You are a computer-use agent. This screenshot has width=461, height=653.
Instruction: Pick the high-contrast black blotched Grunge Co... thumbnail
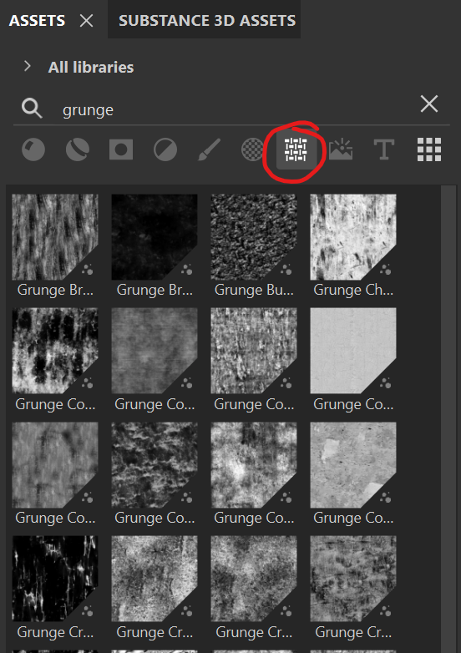[x=55, y=351]
